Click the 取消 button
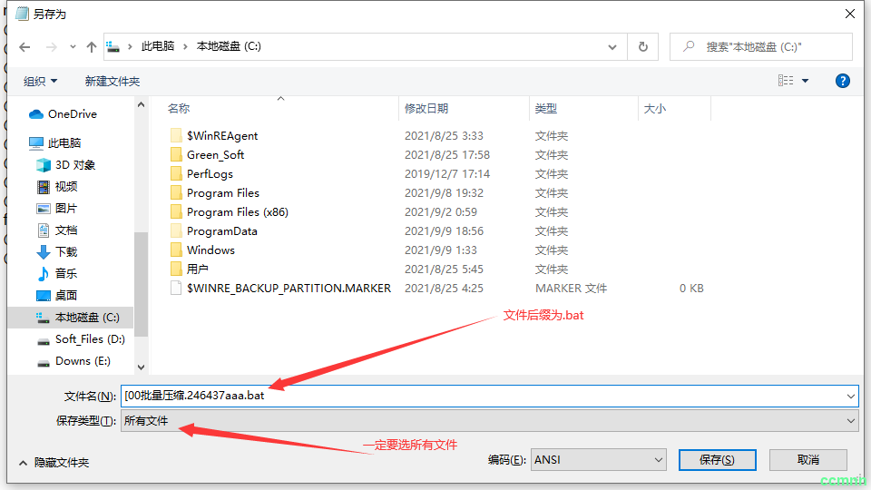The width and height of the screenshot is (871, 490). tap(807, 460)
